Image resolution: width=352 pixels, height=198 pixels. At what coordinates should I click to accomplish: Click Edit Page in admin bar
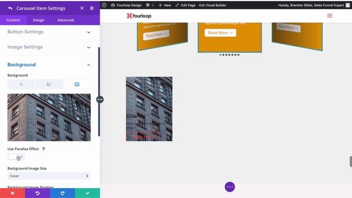tap(185, 5)
